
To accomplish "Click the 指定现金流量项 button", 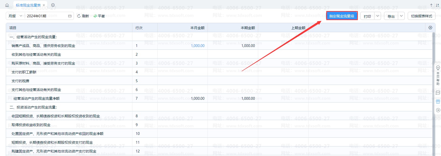I will tap(342, 16).
